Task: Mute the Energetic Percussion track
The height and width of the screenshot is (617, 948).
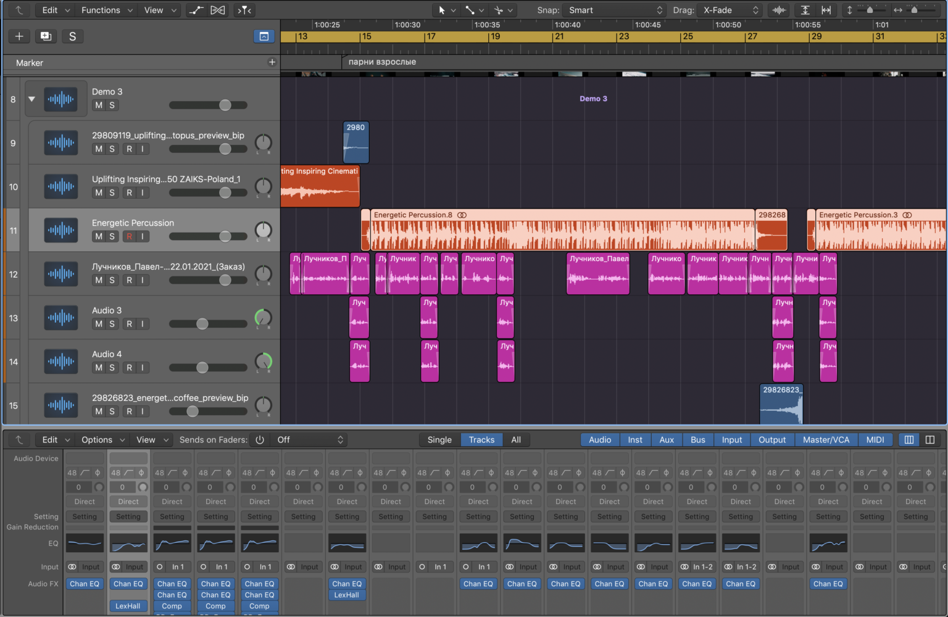Action: [99, 236]
